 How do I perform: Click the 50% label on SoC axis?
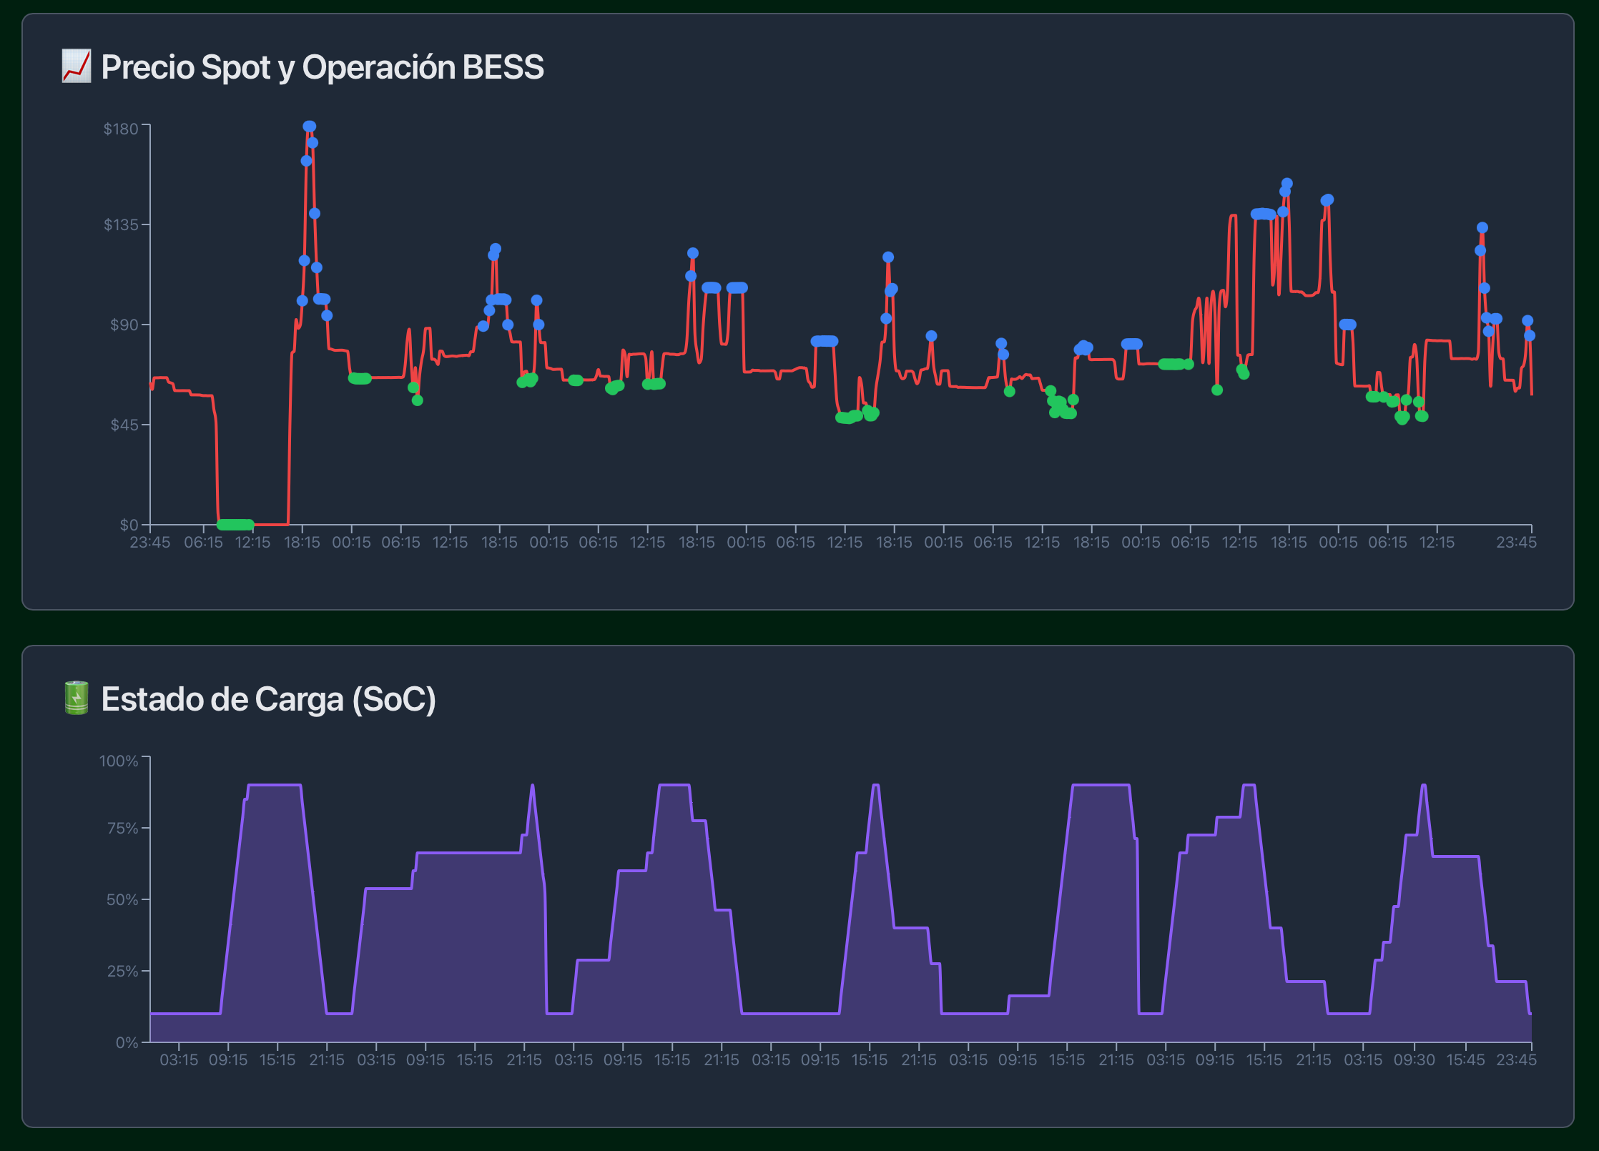[122, 899]
